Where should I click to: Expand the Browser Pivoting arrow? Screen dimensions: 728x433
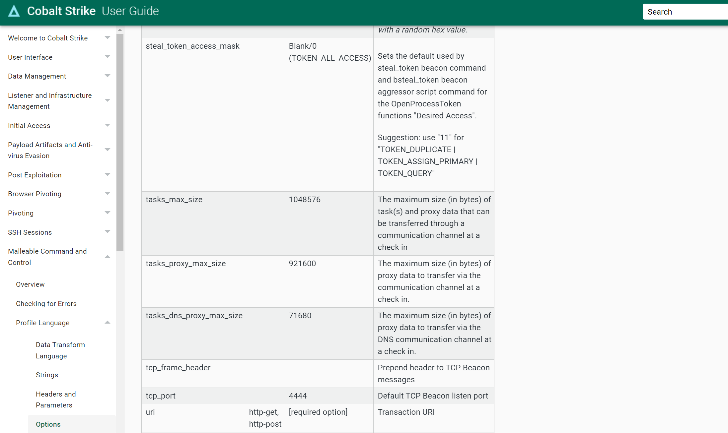pyautogui.click(x=107, y=194)
